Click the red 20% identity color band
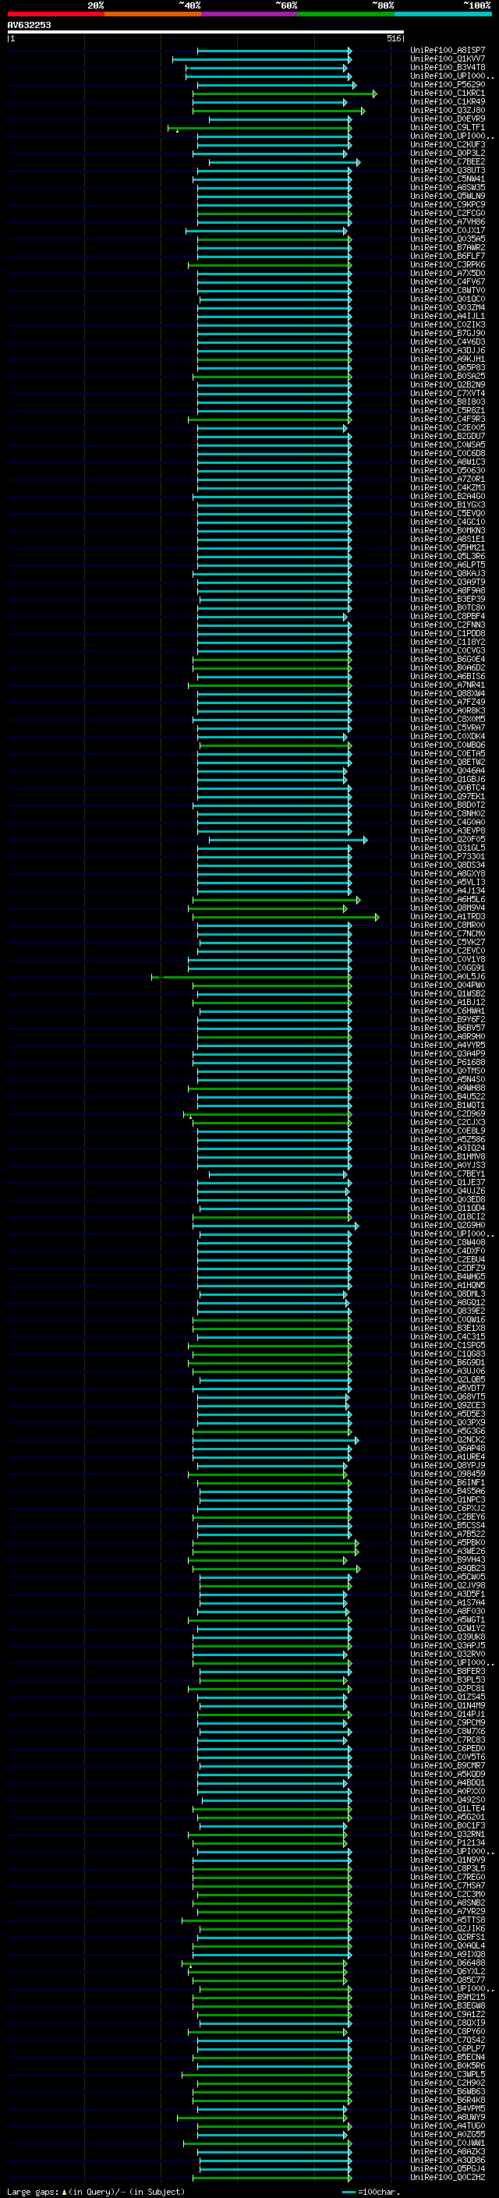Viewport: 499px width, 2198px height. click(x=55, y=14)
